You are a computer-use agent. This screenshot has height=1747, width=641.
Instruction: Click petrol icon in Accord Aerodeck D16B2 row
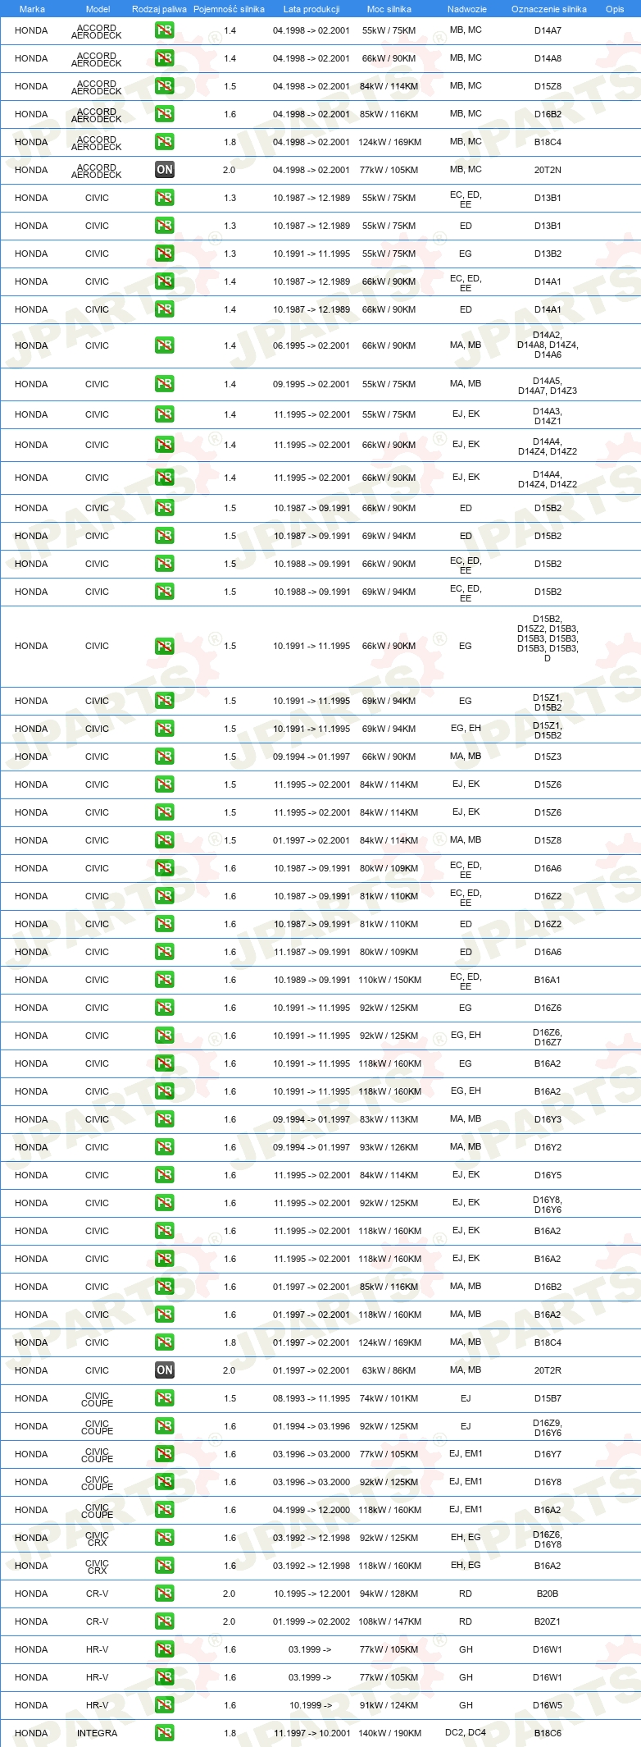pos(164,114)
